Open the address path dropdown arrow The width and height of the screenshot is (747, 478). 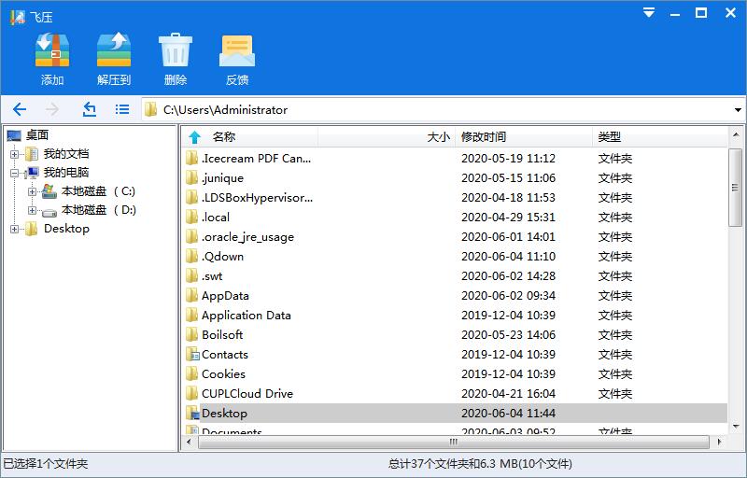pos(738,110)
